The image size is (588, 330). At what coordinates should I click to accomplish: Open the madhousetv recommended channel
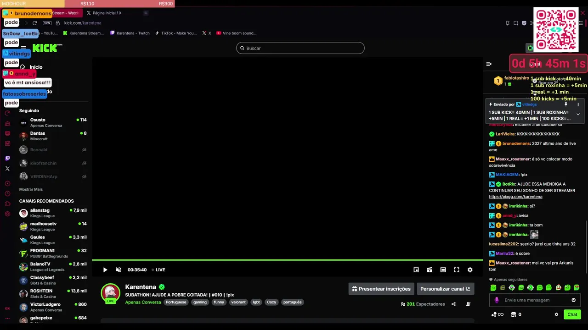(53, 226)
